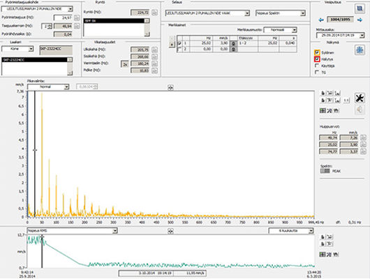Click marker button for peak value 49,74

tap(364, 137)
